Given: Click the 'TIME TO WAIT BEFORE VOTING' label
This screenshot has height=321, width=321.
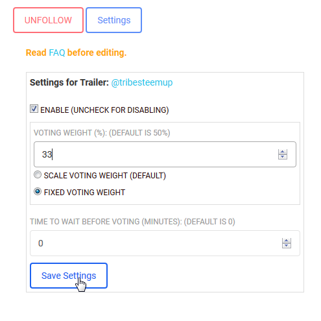Looking at the screenshot, I should click(132, 222).
